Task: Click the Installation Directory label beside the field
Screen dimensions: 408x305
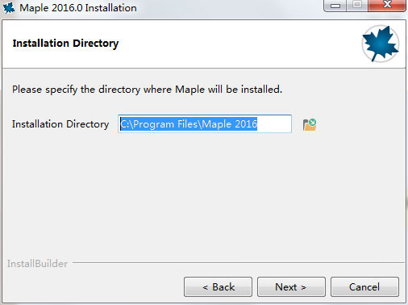Action: point(60,124)
